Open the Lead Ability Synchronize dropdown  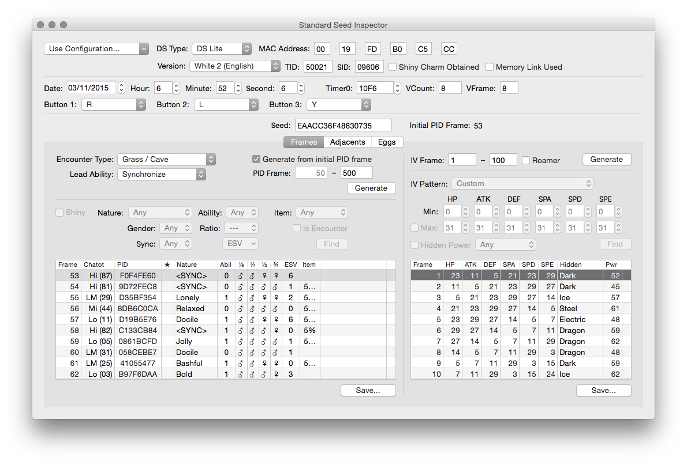point(161,174)
